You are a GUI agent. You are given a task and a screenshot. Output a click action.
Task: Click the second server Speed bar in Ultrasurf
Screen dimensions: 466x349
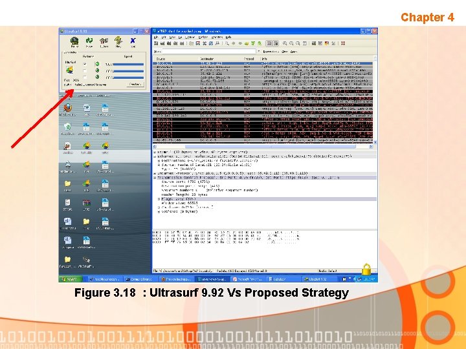tap(128, 71)
